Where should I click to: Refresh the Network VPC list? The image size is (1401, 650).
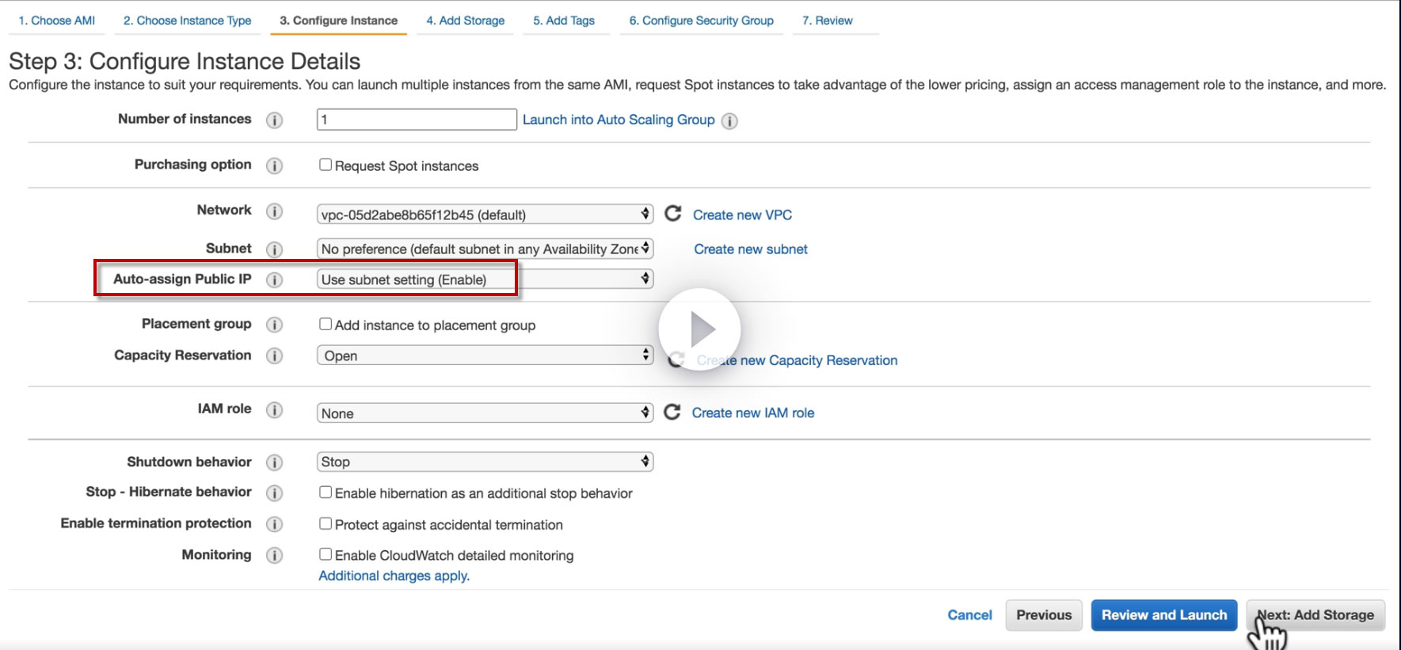(672, 214)
